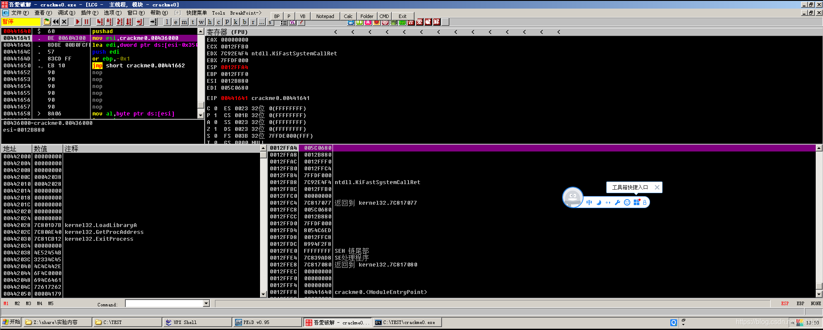Click Execute till return icon
This screenshot has width=823, height=330.
click(139, 22)
